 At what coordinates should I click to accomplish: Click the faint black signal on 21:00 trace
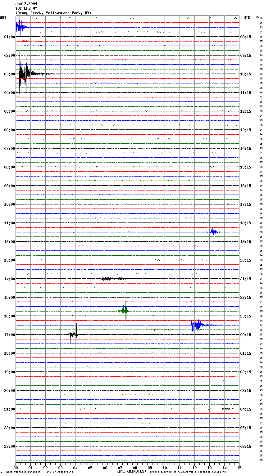[x=226, y=409]
